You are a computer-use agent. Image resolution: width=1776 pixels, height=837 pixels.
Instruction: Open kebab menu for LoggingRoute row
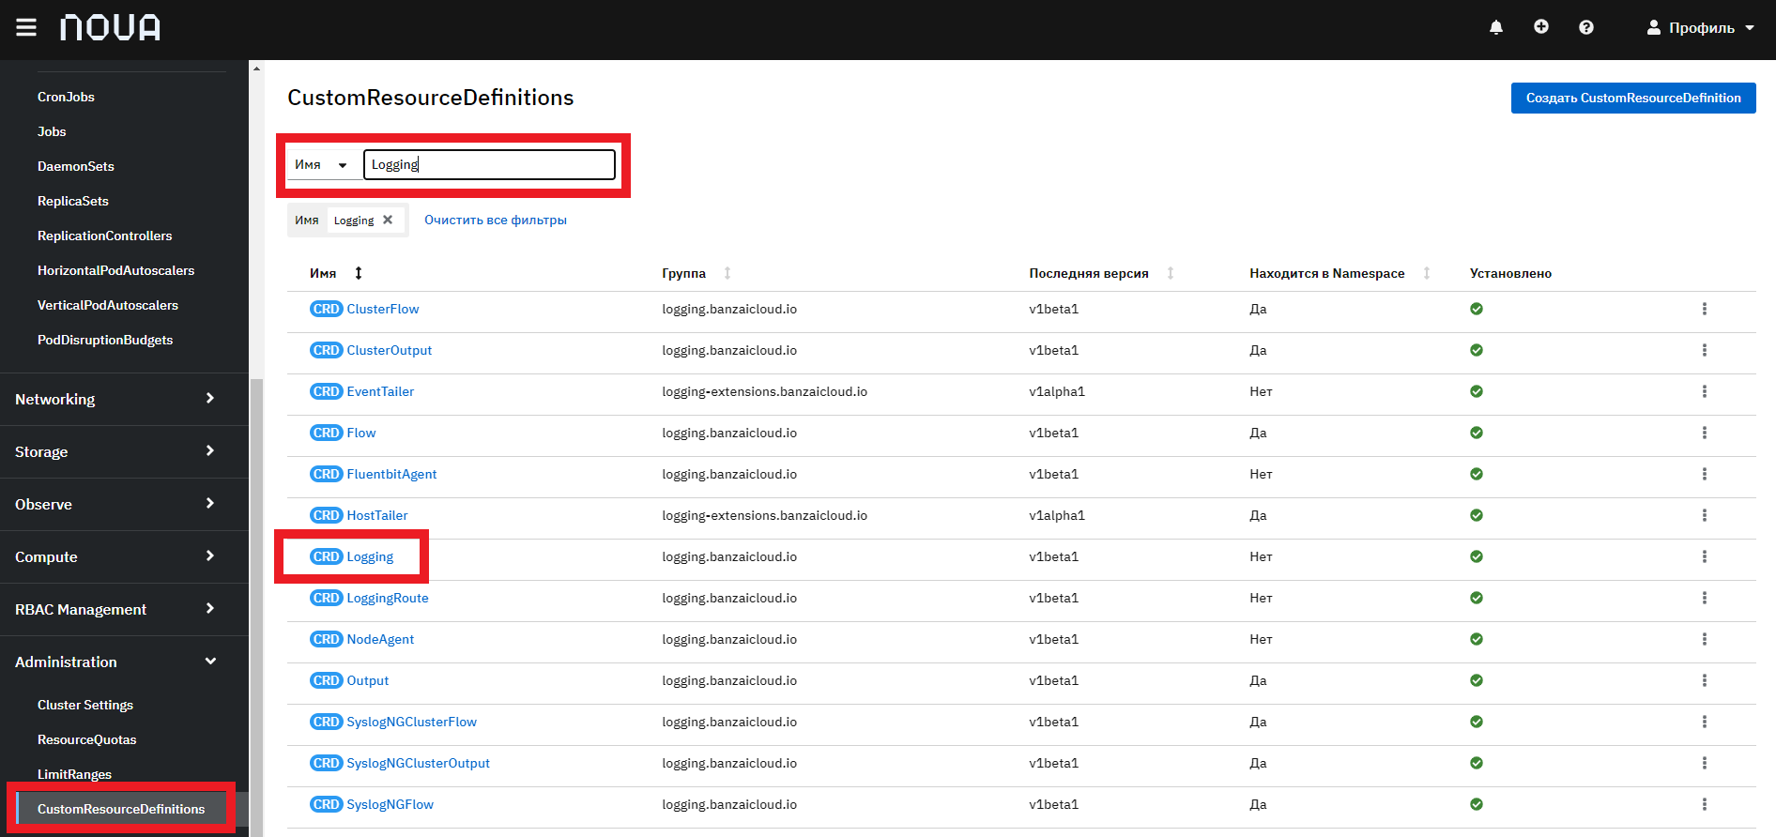(x=1705, y=598)
